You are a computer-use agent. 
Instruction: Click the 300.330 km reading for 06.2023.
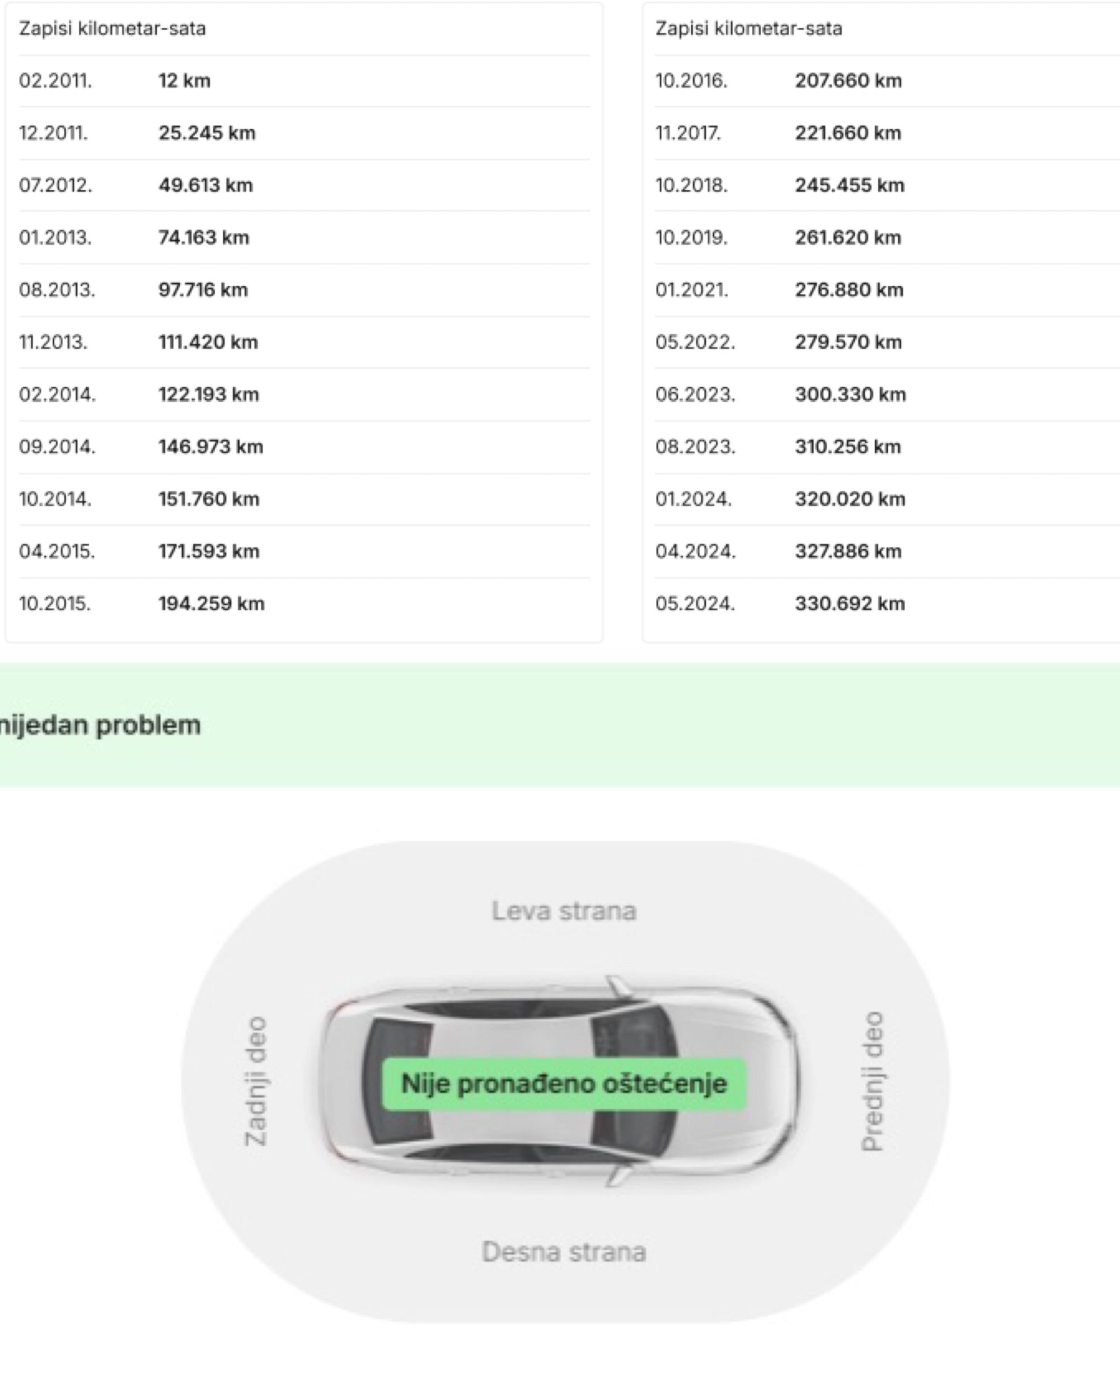click(x=850, y=395)
